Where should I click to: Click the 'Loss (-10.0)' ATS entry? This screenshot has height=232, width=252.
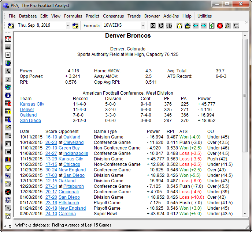click(x=192, y=197)
